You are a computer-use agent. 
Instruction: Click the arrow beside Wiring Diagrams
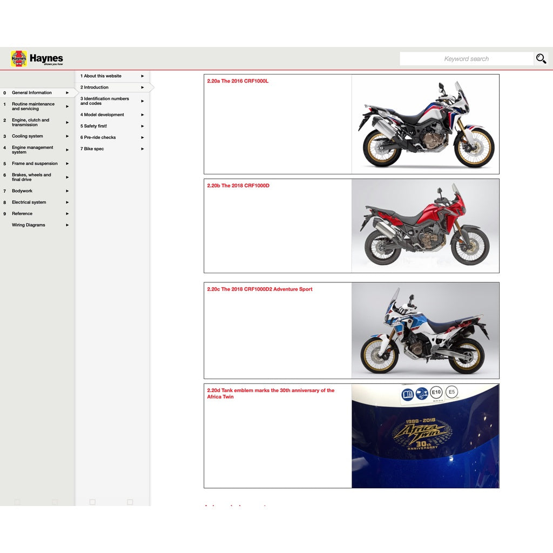67,225
